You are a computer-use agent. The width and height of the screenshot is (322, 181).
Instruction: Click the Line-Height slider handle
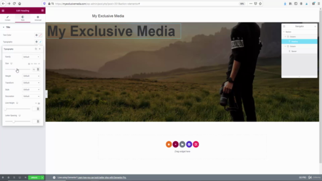6,109
